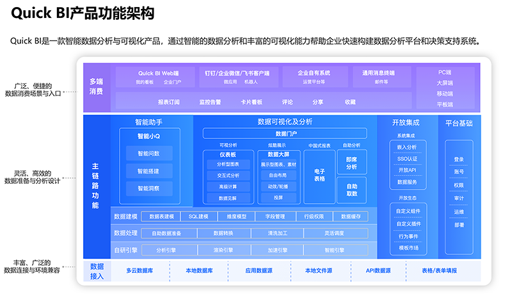
Task: Click the '数据大屏' header
Action: tap(278, 154)
